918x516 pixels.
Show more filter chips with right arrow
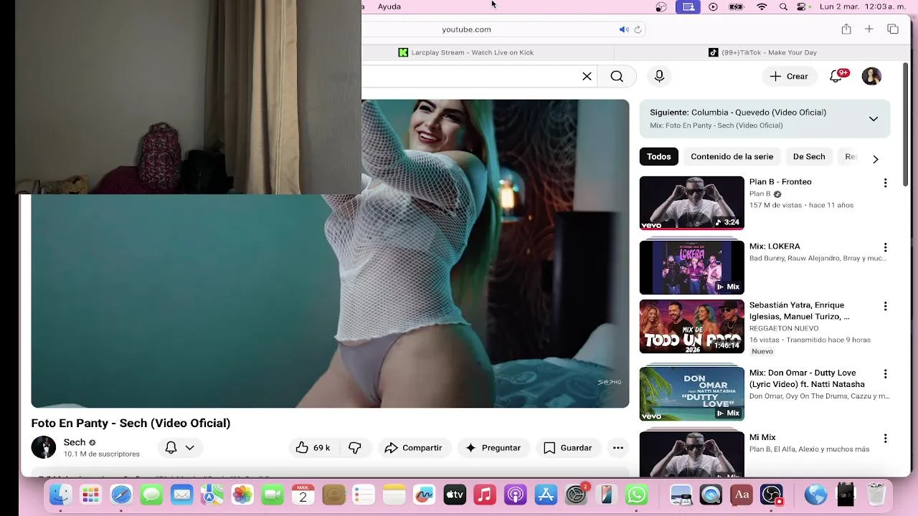875,158
